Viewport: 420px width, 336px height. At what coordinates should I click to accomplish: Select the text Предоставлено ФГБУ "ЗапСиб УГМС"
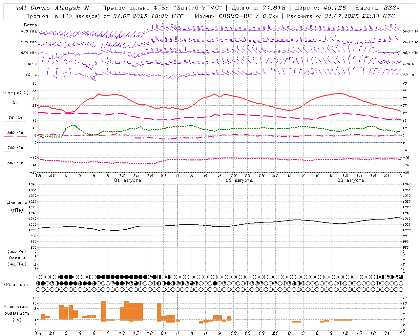(x=162, y=8)
